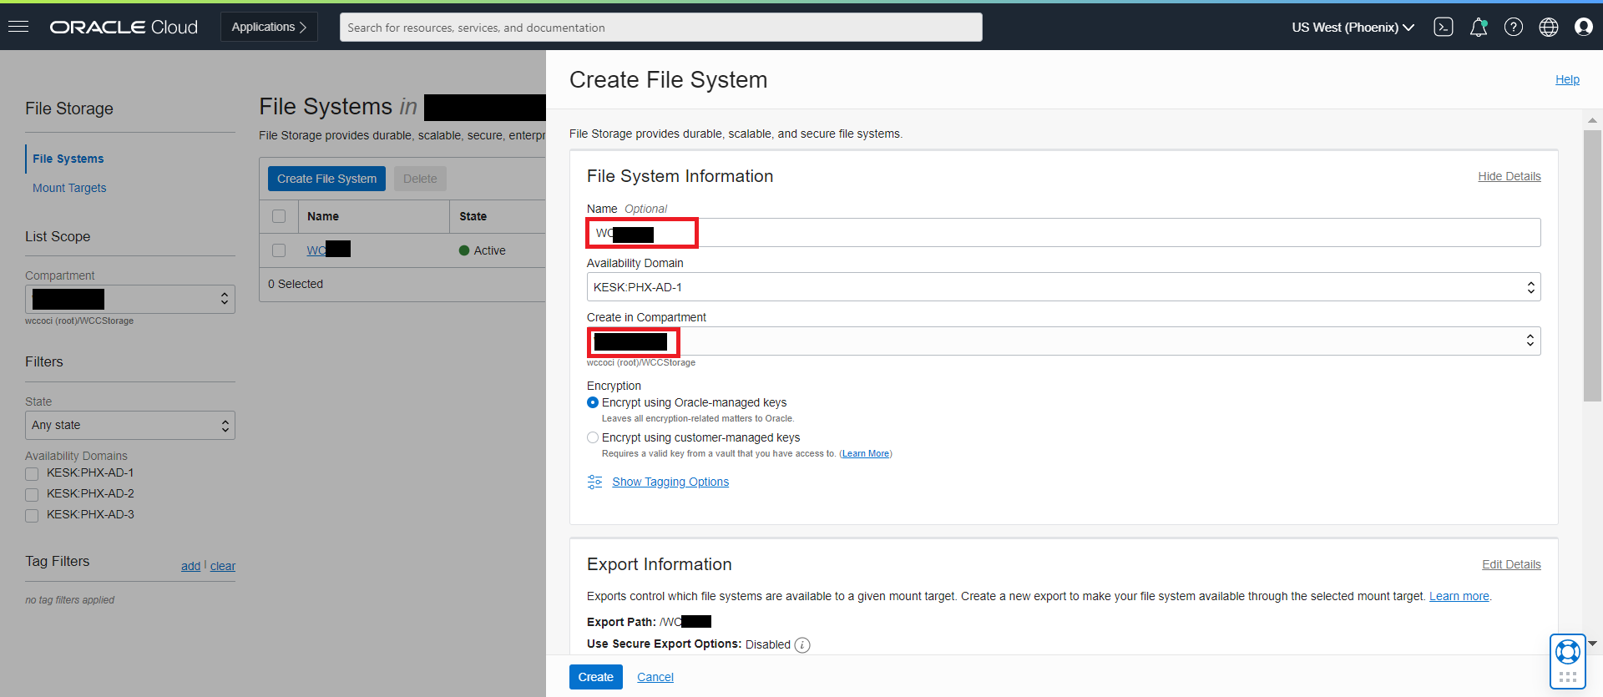Open the Create in Compartment dropdown
This screenshot has height=697, width=1603.
coord(1063,341)
